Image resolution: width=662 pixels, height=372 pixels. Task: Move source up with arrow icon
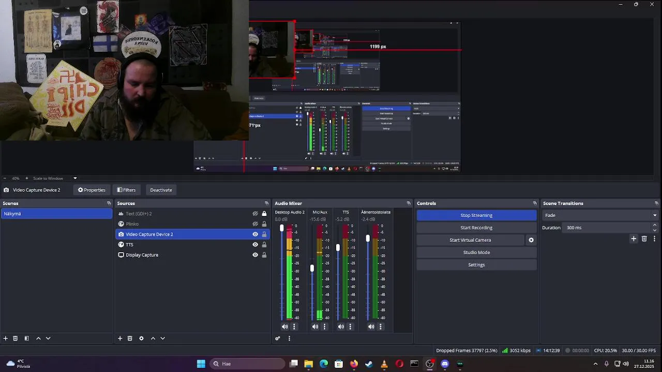pos(153,338)
